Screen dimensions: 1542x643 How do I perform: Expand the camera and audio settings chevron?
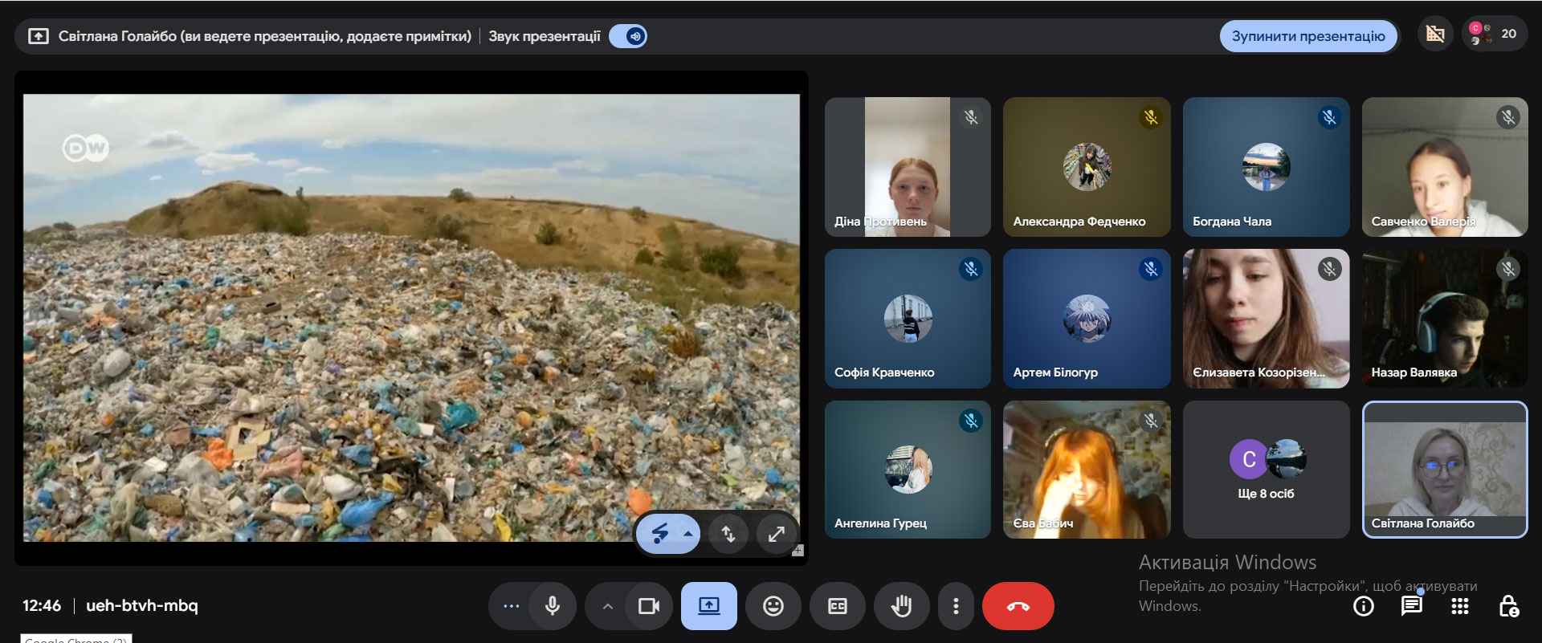(608, 606)
